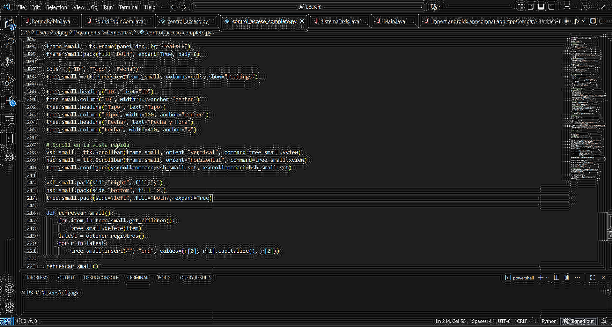Open the Search view in activity bar
This screenshot has height=327, width=612.
click(10, 42)
